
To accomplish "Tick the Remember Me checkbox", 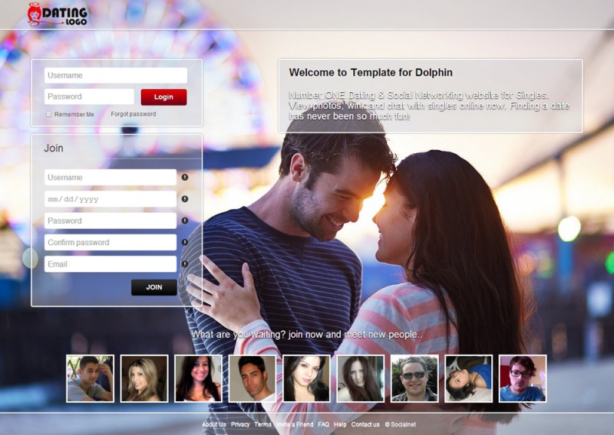I will pos(48,114).
